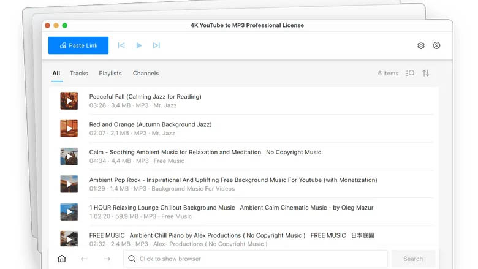The image size is (478, 269).
Task: Click the browser back arrow
Action: [x=85, y=259]
